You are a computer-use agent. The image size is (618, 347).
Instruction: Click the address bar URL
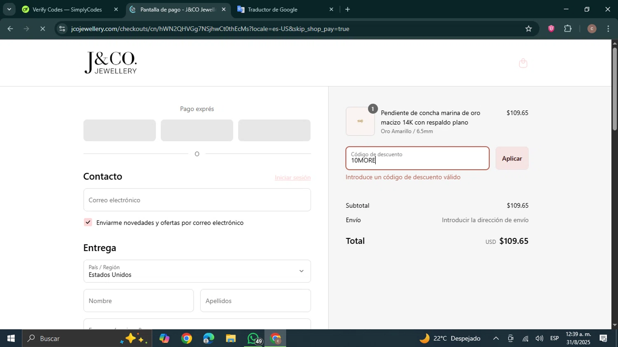pyautogui.click(x=210, y=29)
